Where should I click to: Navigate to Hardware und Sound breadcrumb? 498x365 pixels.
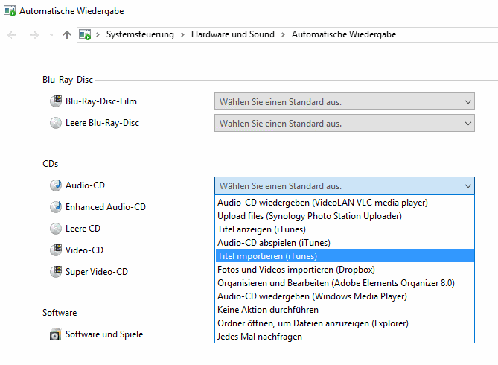pyautogui.click(x=233, y=34)
